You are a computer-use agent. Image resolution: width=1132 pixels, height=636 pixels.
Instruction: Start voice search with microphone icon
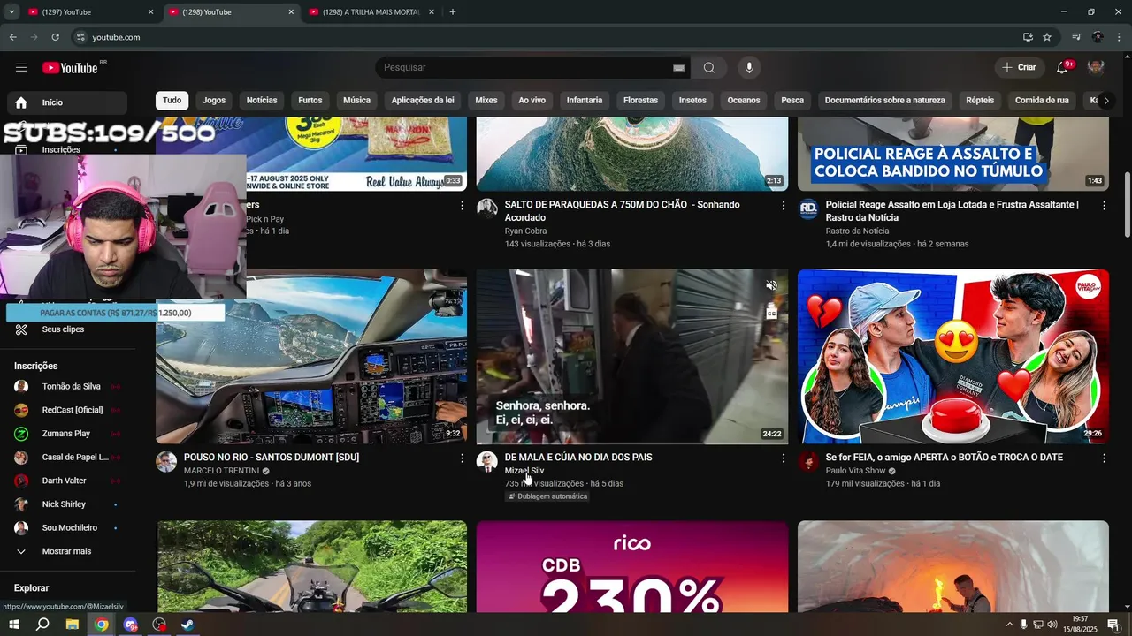(x=749, y=68)
